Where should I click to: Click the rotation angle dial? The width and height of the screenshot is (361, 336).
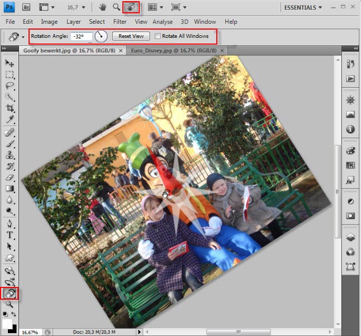pos(101,36)
